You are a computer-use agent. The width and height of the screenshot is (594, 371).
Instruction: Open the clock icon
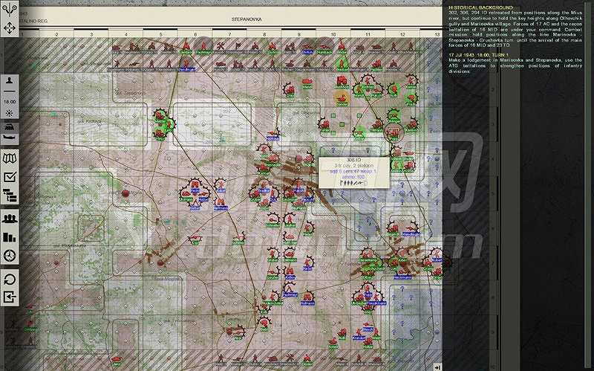(x=10, y=256)
